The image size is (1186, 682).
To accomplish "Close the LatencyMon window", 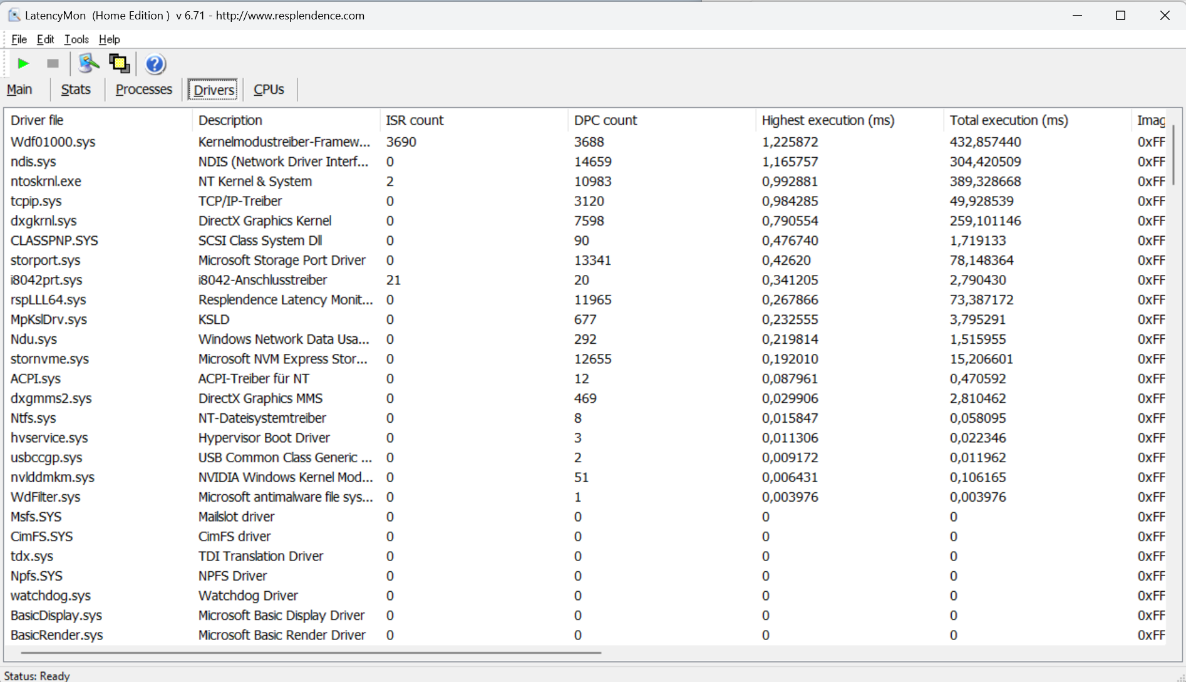I will 1165,15.
